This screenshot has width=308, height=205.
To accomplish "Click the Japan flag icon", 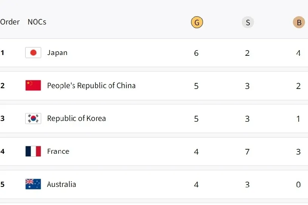I will (x=33, y=53).
